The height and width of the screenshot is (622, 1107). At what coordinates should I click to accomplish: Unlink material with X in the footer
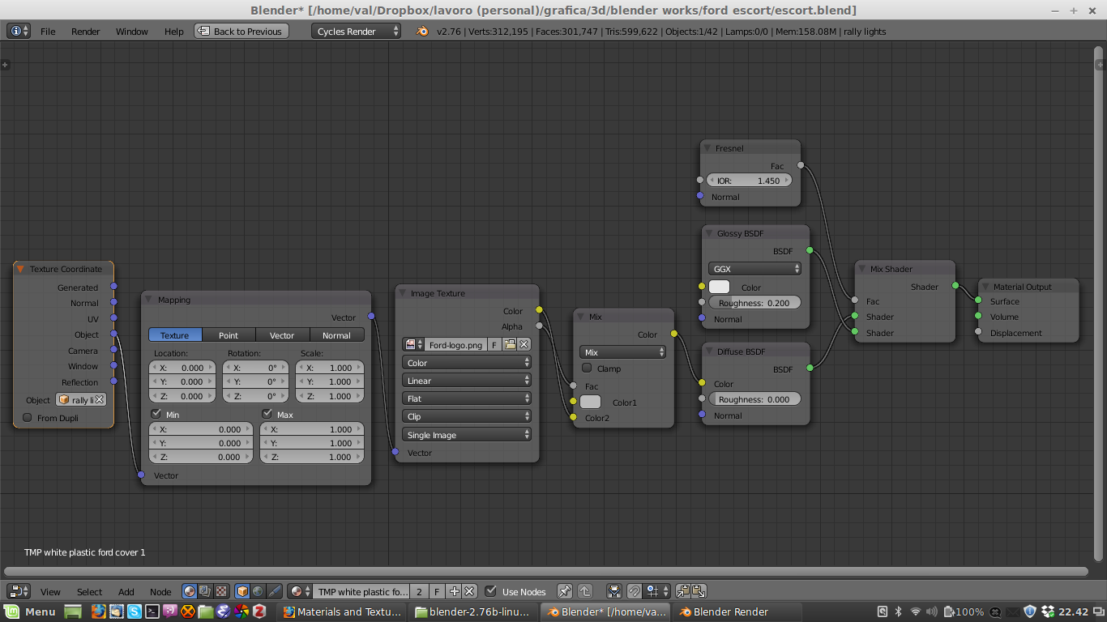pos(469,591)
